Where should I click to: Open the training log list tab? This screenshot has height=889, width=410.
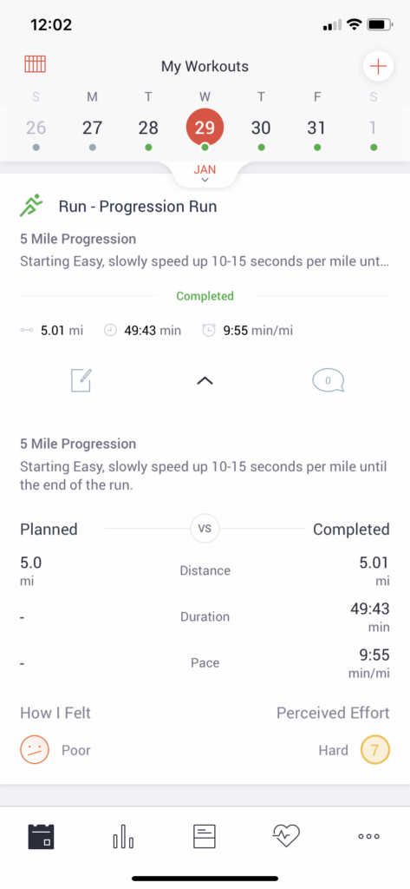coord(205,836)
